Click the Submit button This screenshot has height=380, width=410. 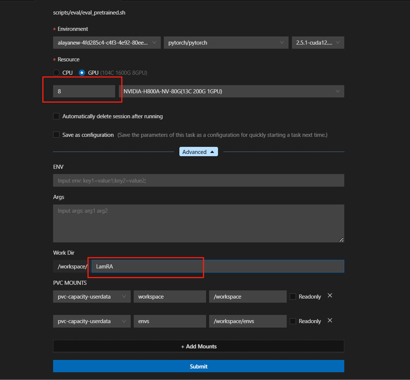(198, 366)
